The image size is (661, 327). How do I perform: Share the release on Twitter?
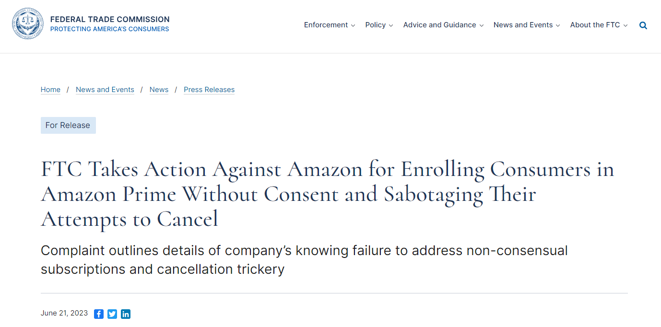[112, 314]
